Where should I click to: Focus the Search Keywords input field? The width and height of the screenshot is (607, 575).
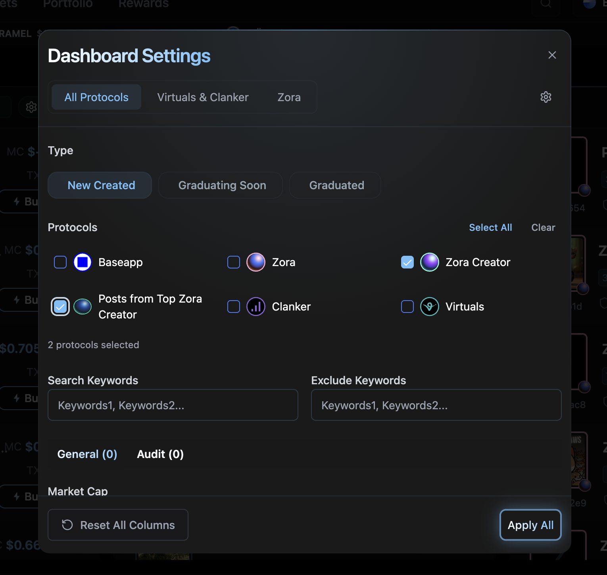tap(173, 405)
